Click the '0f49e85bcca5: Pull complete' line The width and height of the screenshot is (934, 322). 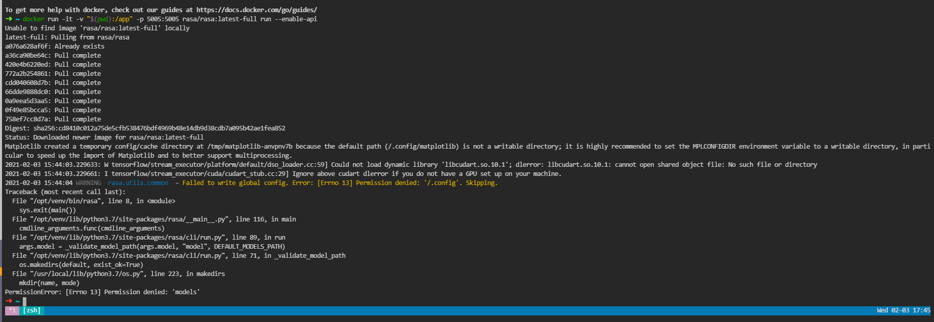pyautogui.click(x=53, y=110)
